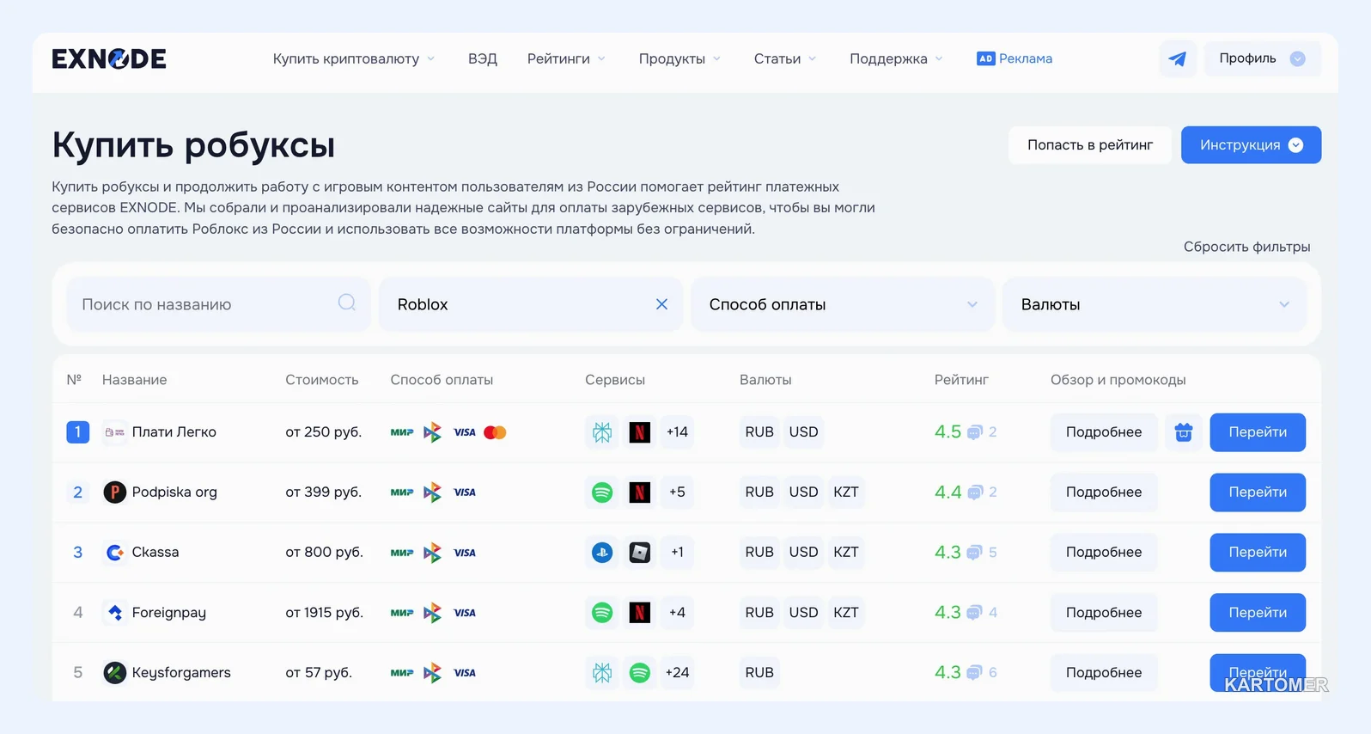The image size is (1371, 734).
Task: Open the Способ оплаты dropdown
Action: point(843,304)
